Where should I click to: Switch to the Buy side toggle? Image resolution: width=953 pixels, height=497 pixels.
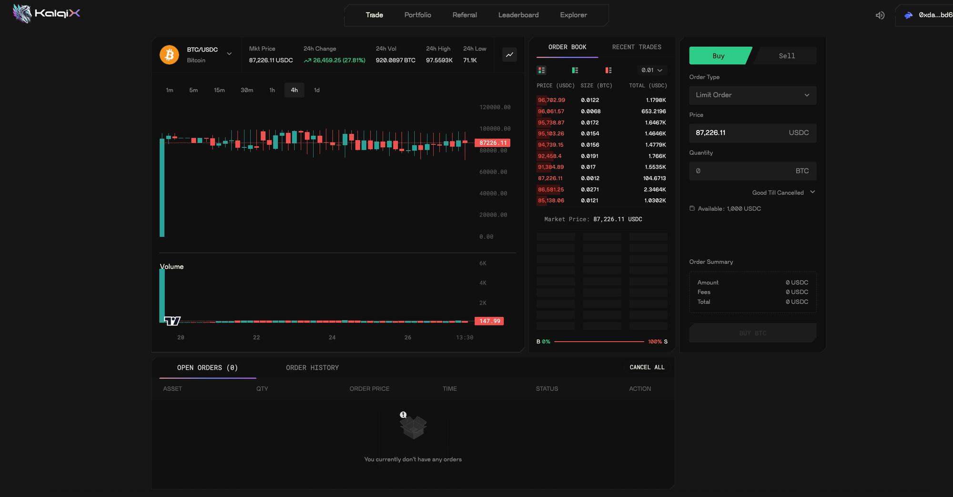click(719, 56)
